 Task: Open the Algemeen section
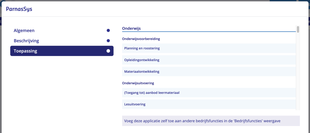24,30
